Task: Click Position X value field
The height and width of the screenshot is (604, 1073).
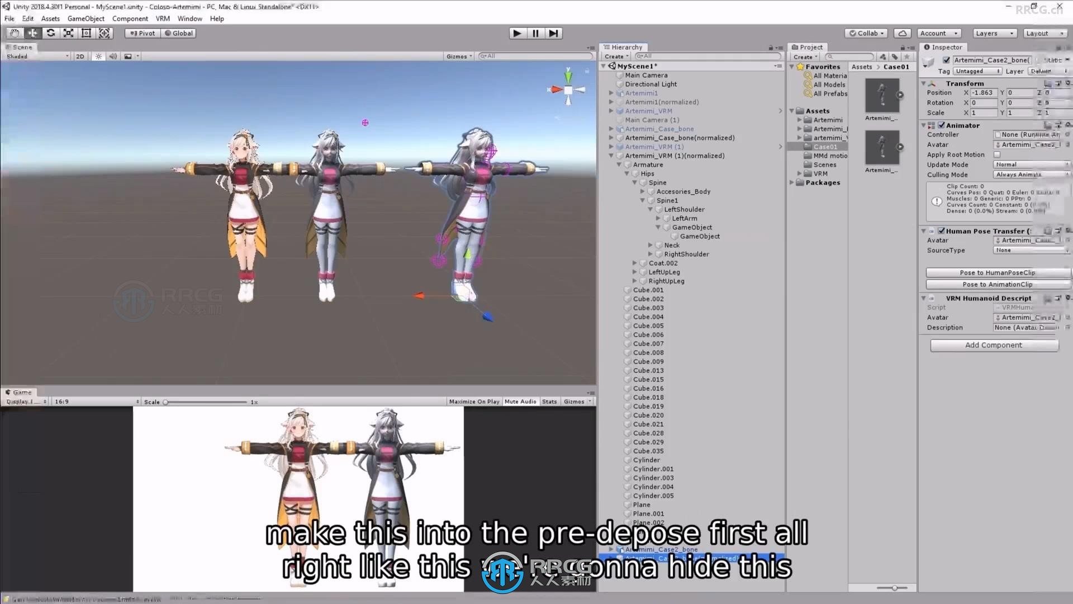Action: [x=984, y=93]
